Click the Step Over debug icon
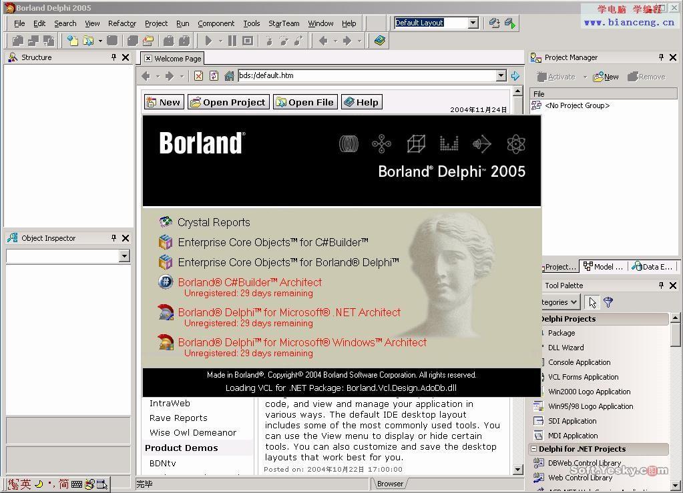This screenshot has width=683, height=493. click(x=284, y=41)
